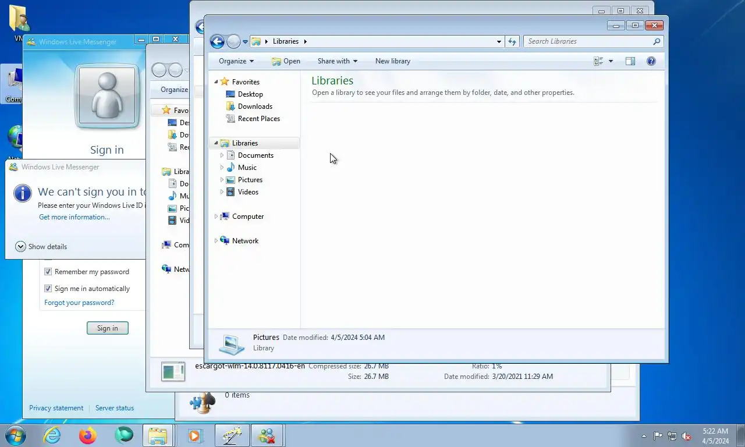Screen dimensions: 745x447
Task: Click the blue info icon in error dialog
Action: tap(23, 193)
